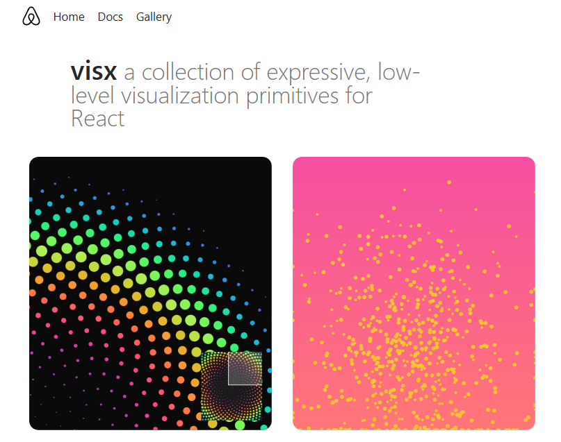Screen dimensions: 561x442
Task: Click the empty pink top area of scatter tile
Action: pyautogui.click(x=358, y=175)
